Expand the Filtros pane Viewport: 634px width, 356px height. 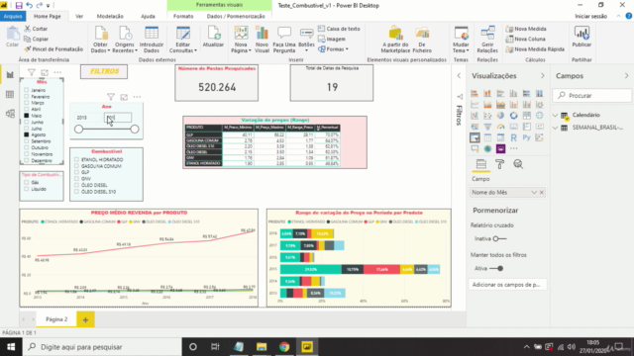pos(459,75)
